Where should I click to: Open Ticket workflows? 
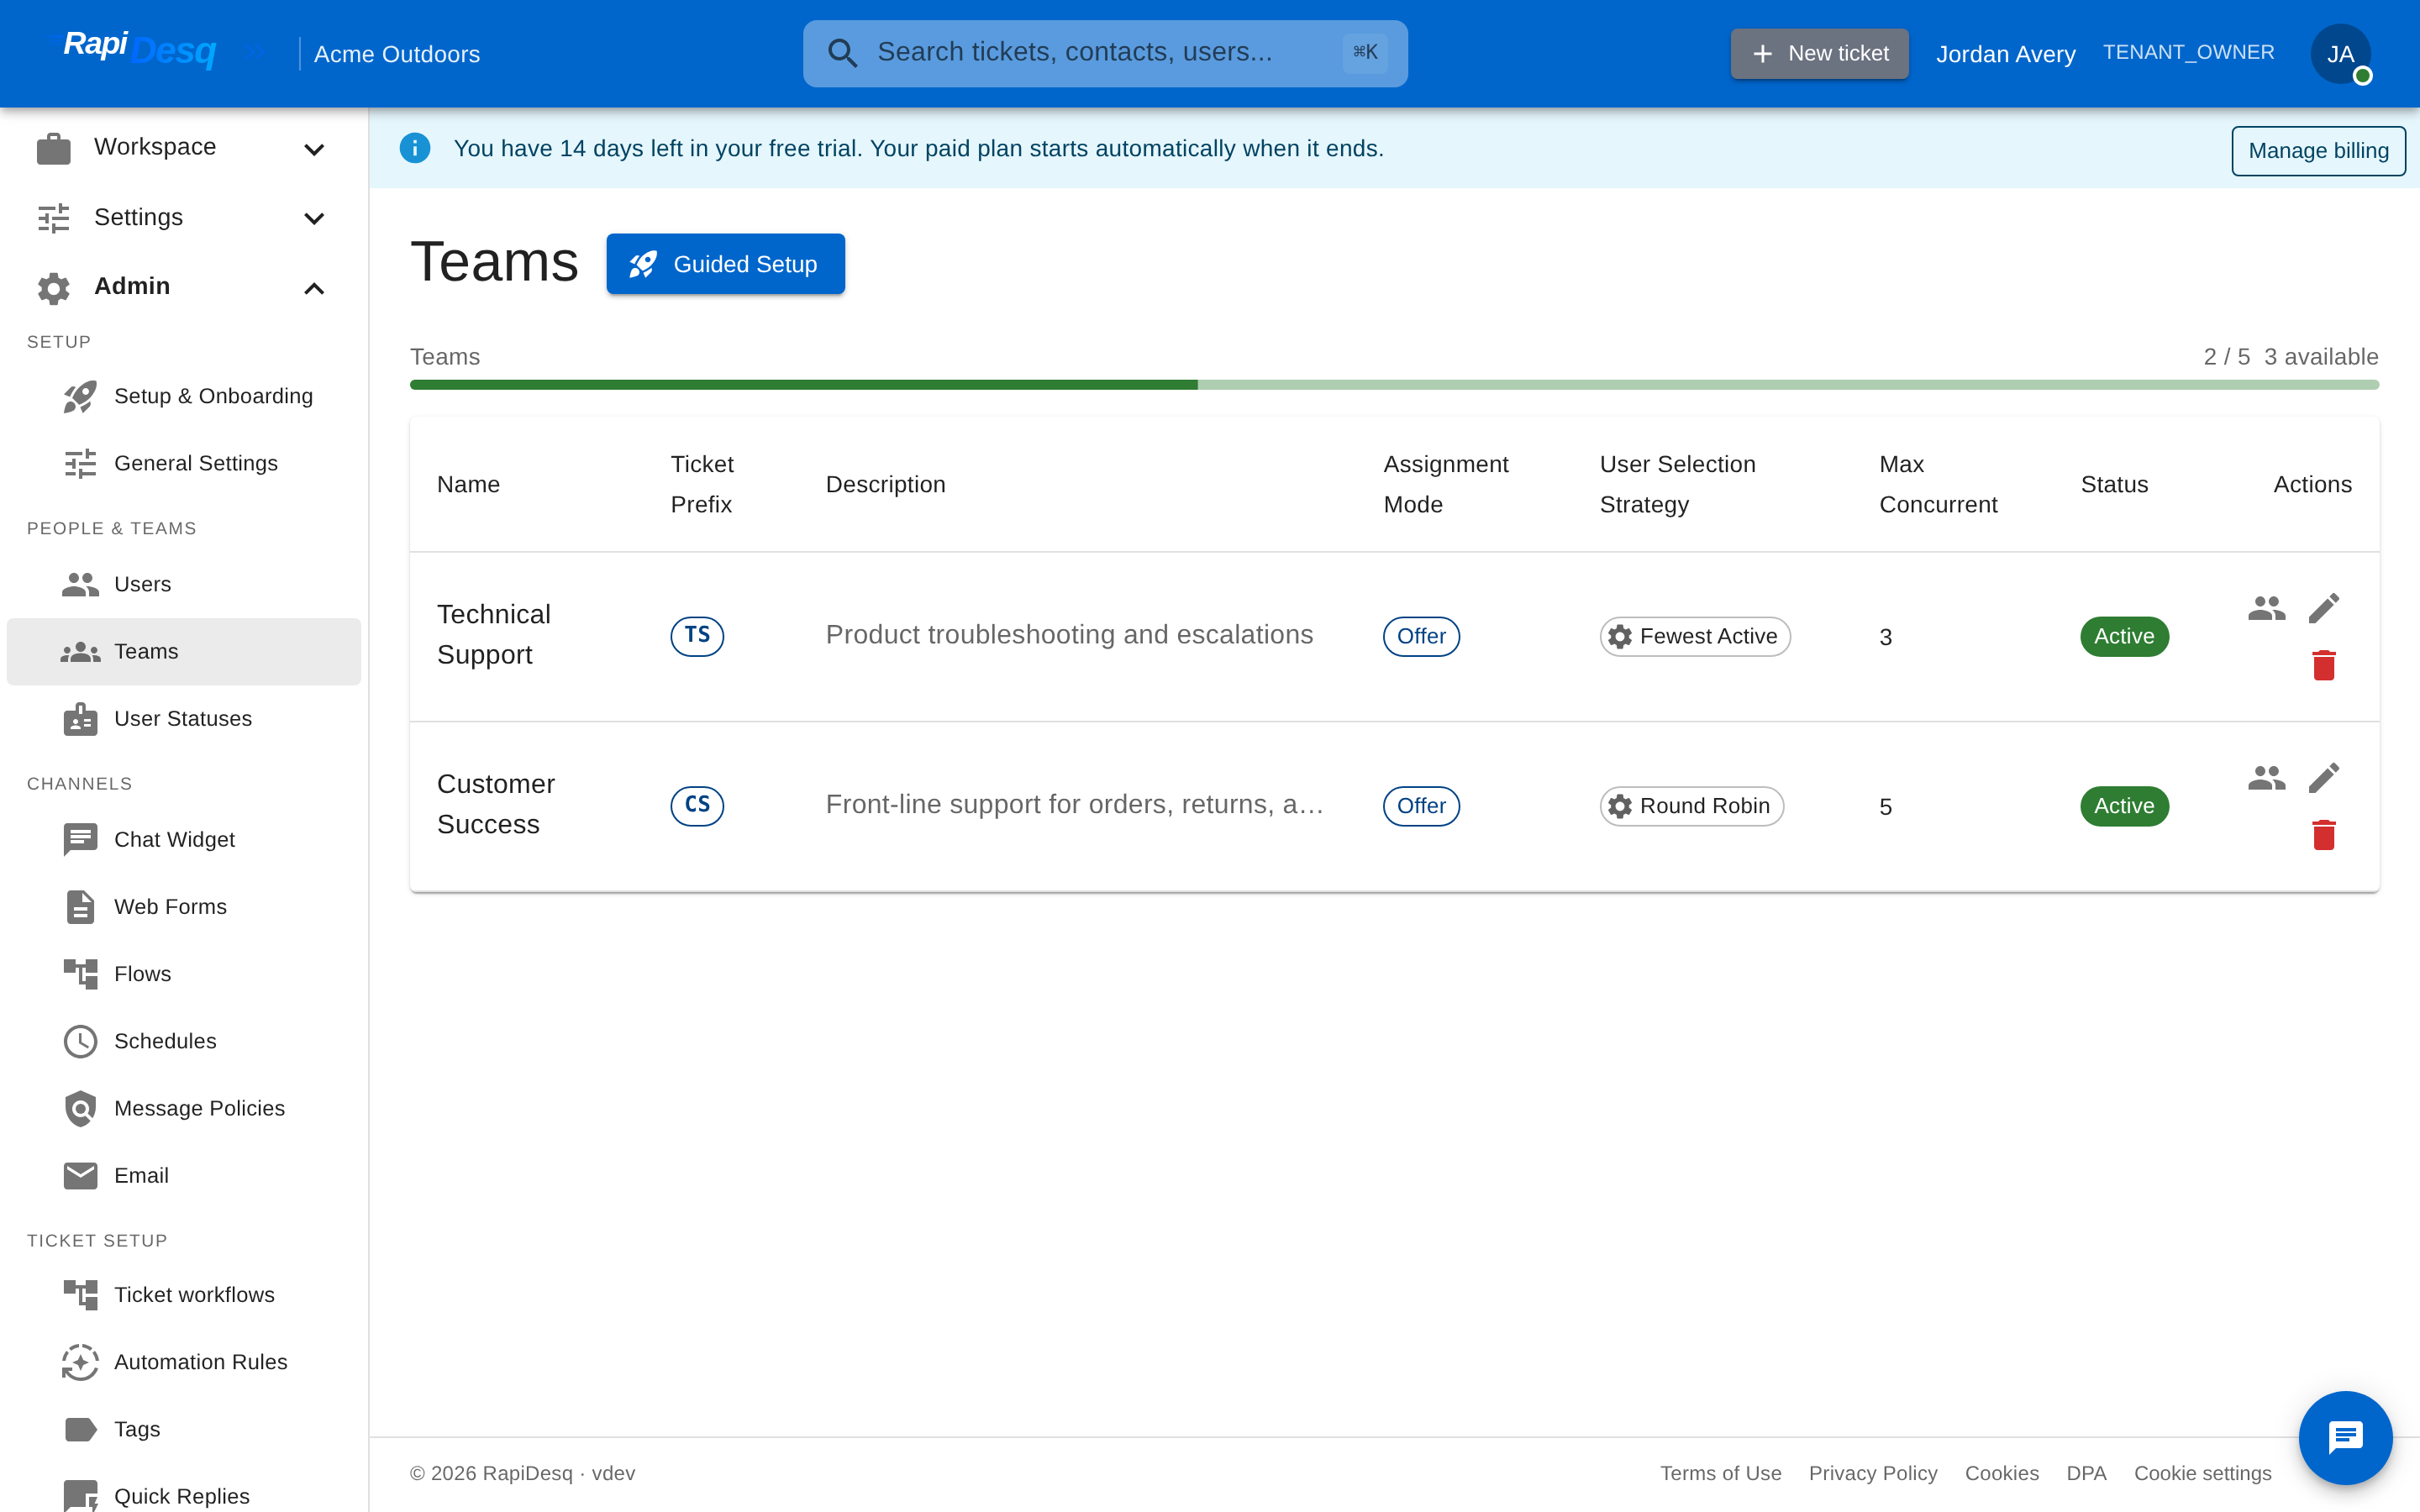(184, 1295)
